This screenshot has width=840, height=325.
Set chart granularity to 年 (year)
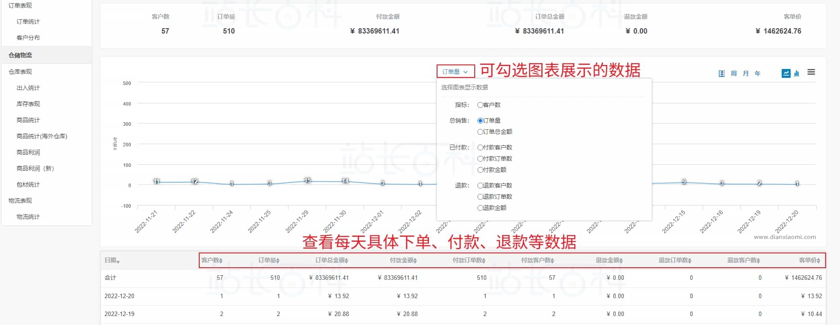pos(757,73)
